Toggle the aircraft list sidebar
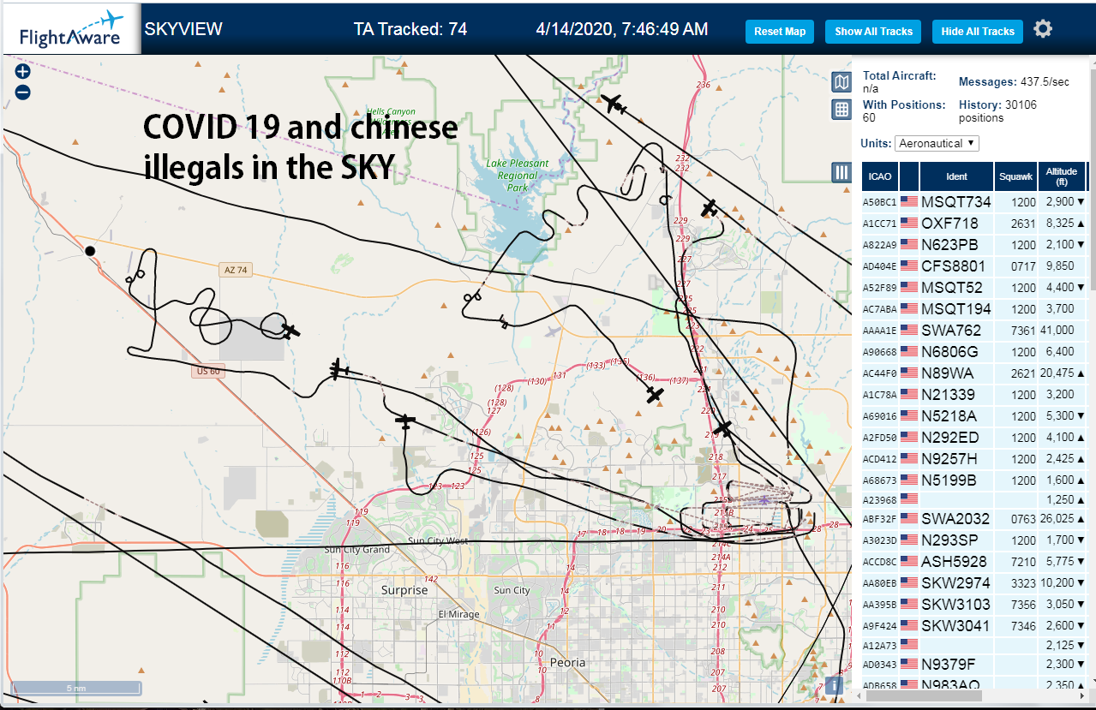1096x710 pixels. pyautogui.click(x=841, y=172)
